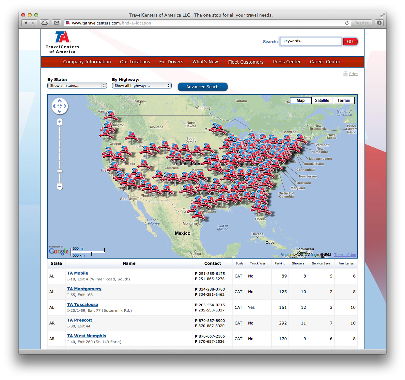Click the map zoom slider handle

point(60,171)
